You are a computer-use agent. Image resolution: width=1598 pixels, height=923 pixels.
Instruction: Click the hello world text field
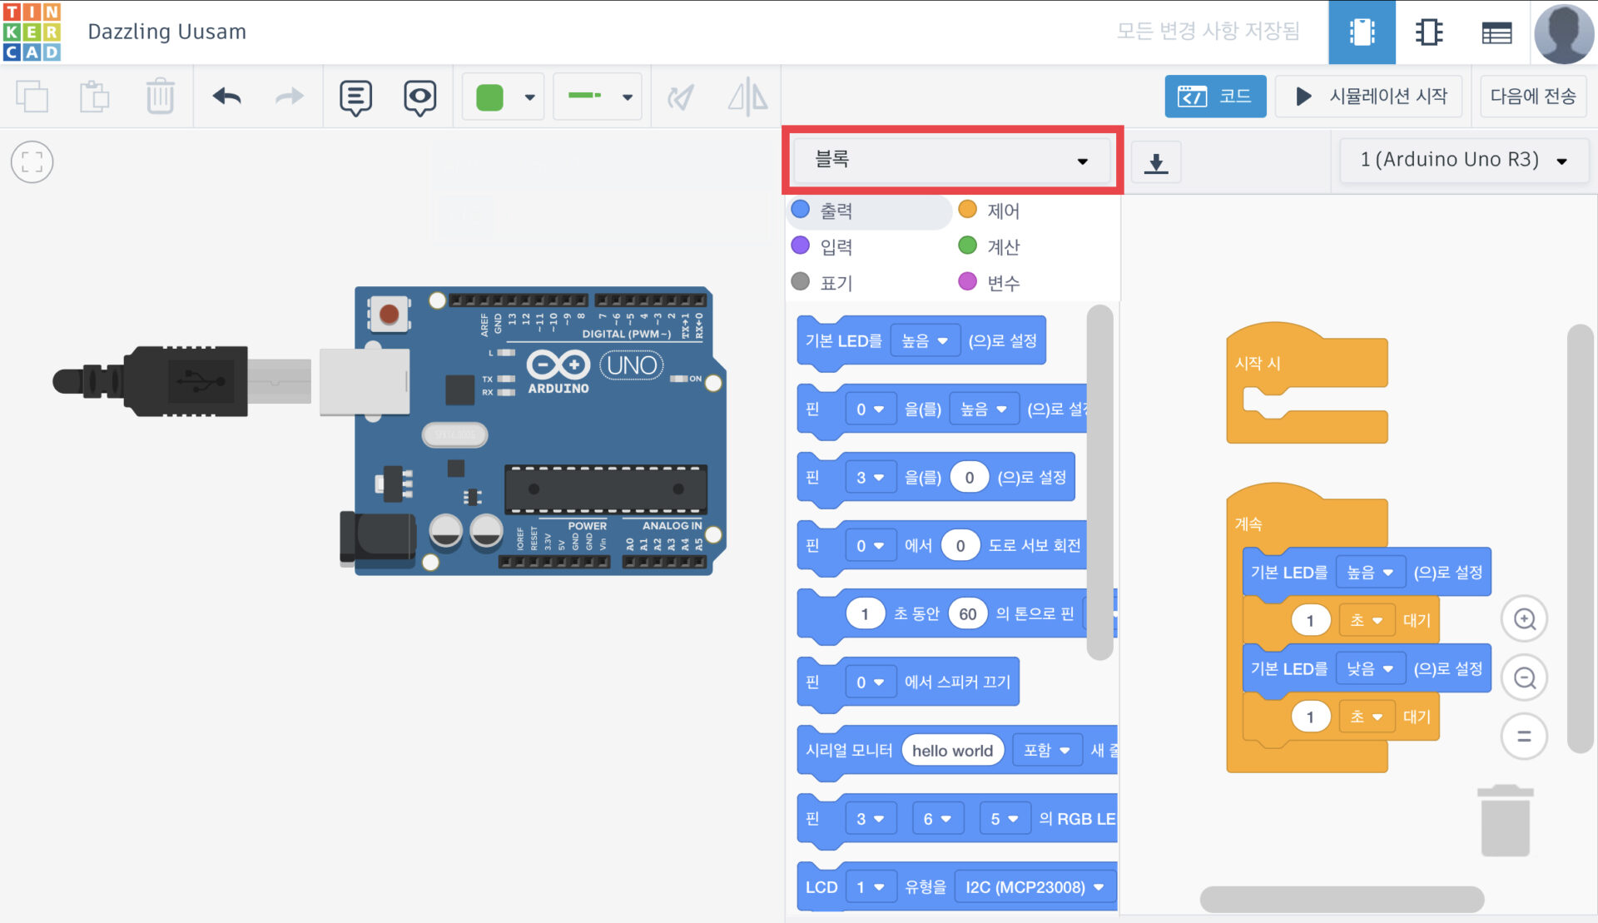(x=952, y=751)
